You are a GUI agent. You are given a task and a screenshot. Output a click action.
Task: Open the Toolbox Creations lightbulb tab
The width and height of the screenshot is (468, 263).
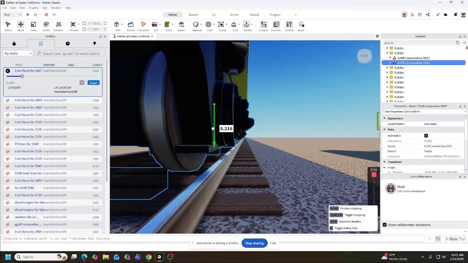coord(94,43)
